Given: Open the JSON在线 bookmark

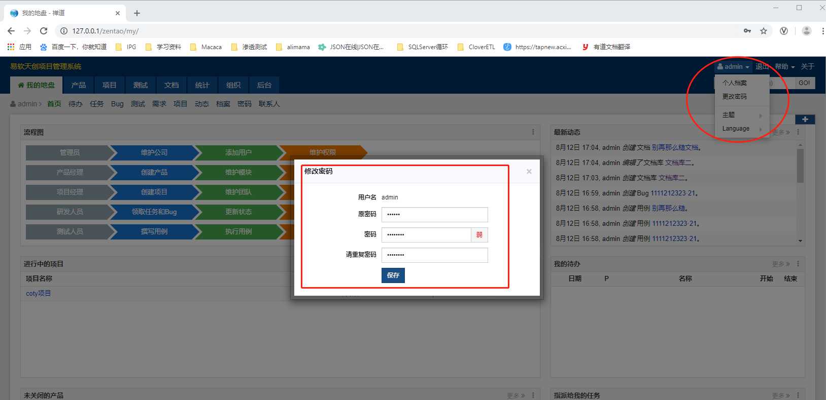Looking at the screenshot, I should tap(351, 47).
